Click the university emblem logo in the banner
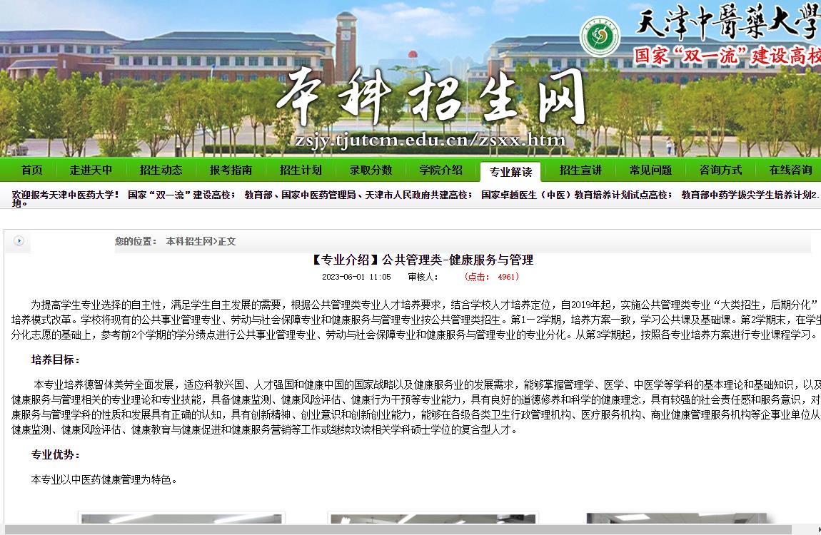Screen dimensions: 821x535 [x=600, y=36]
